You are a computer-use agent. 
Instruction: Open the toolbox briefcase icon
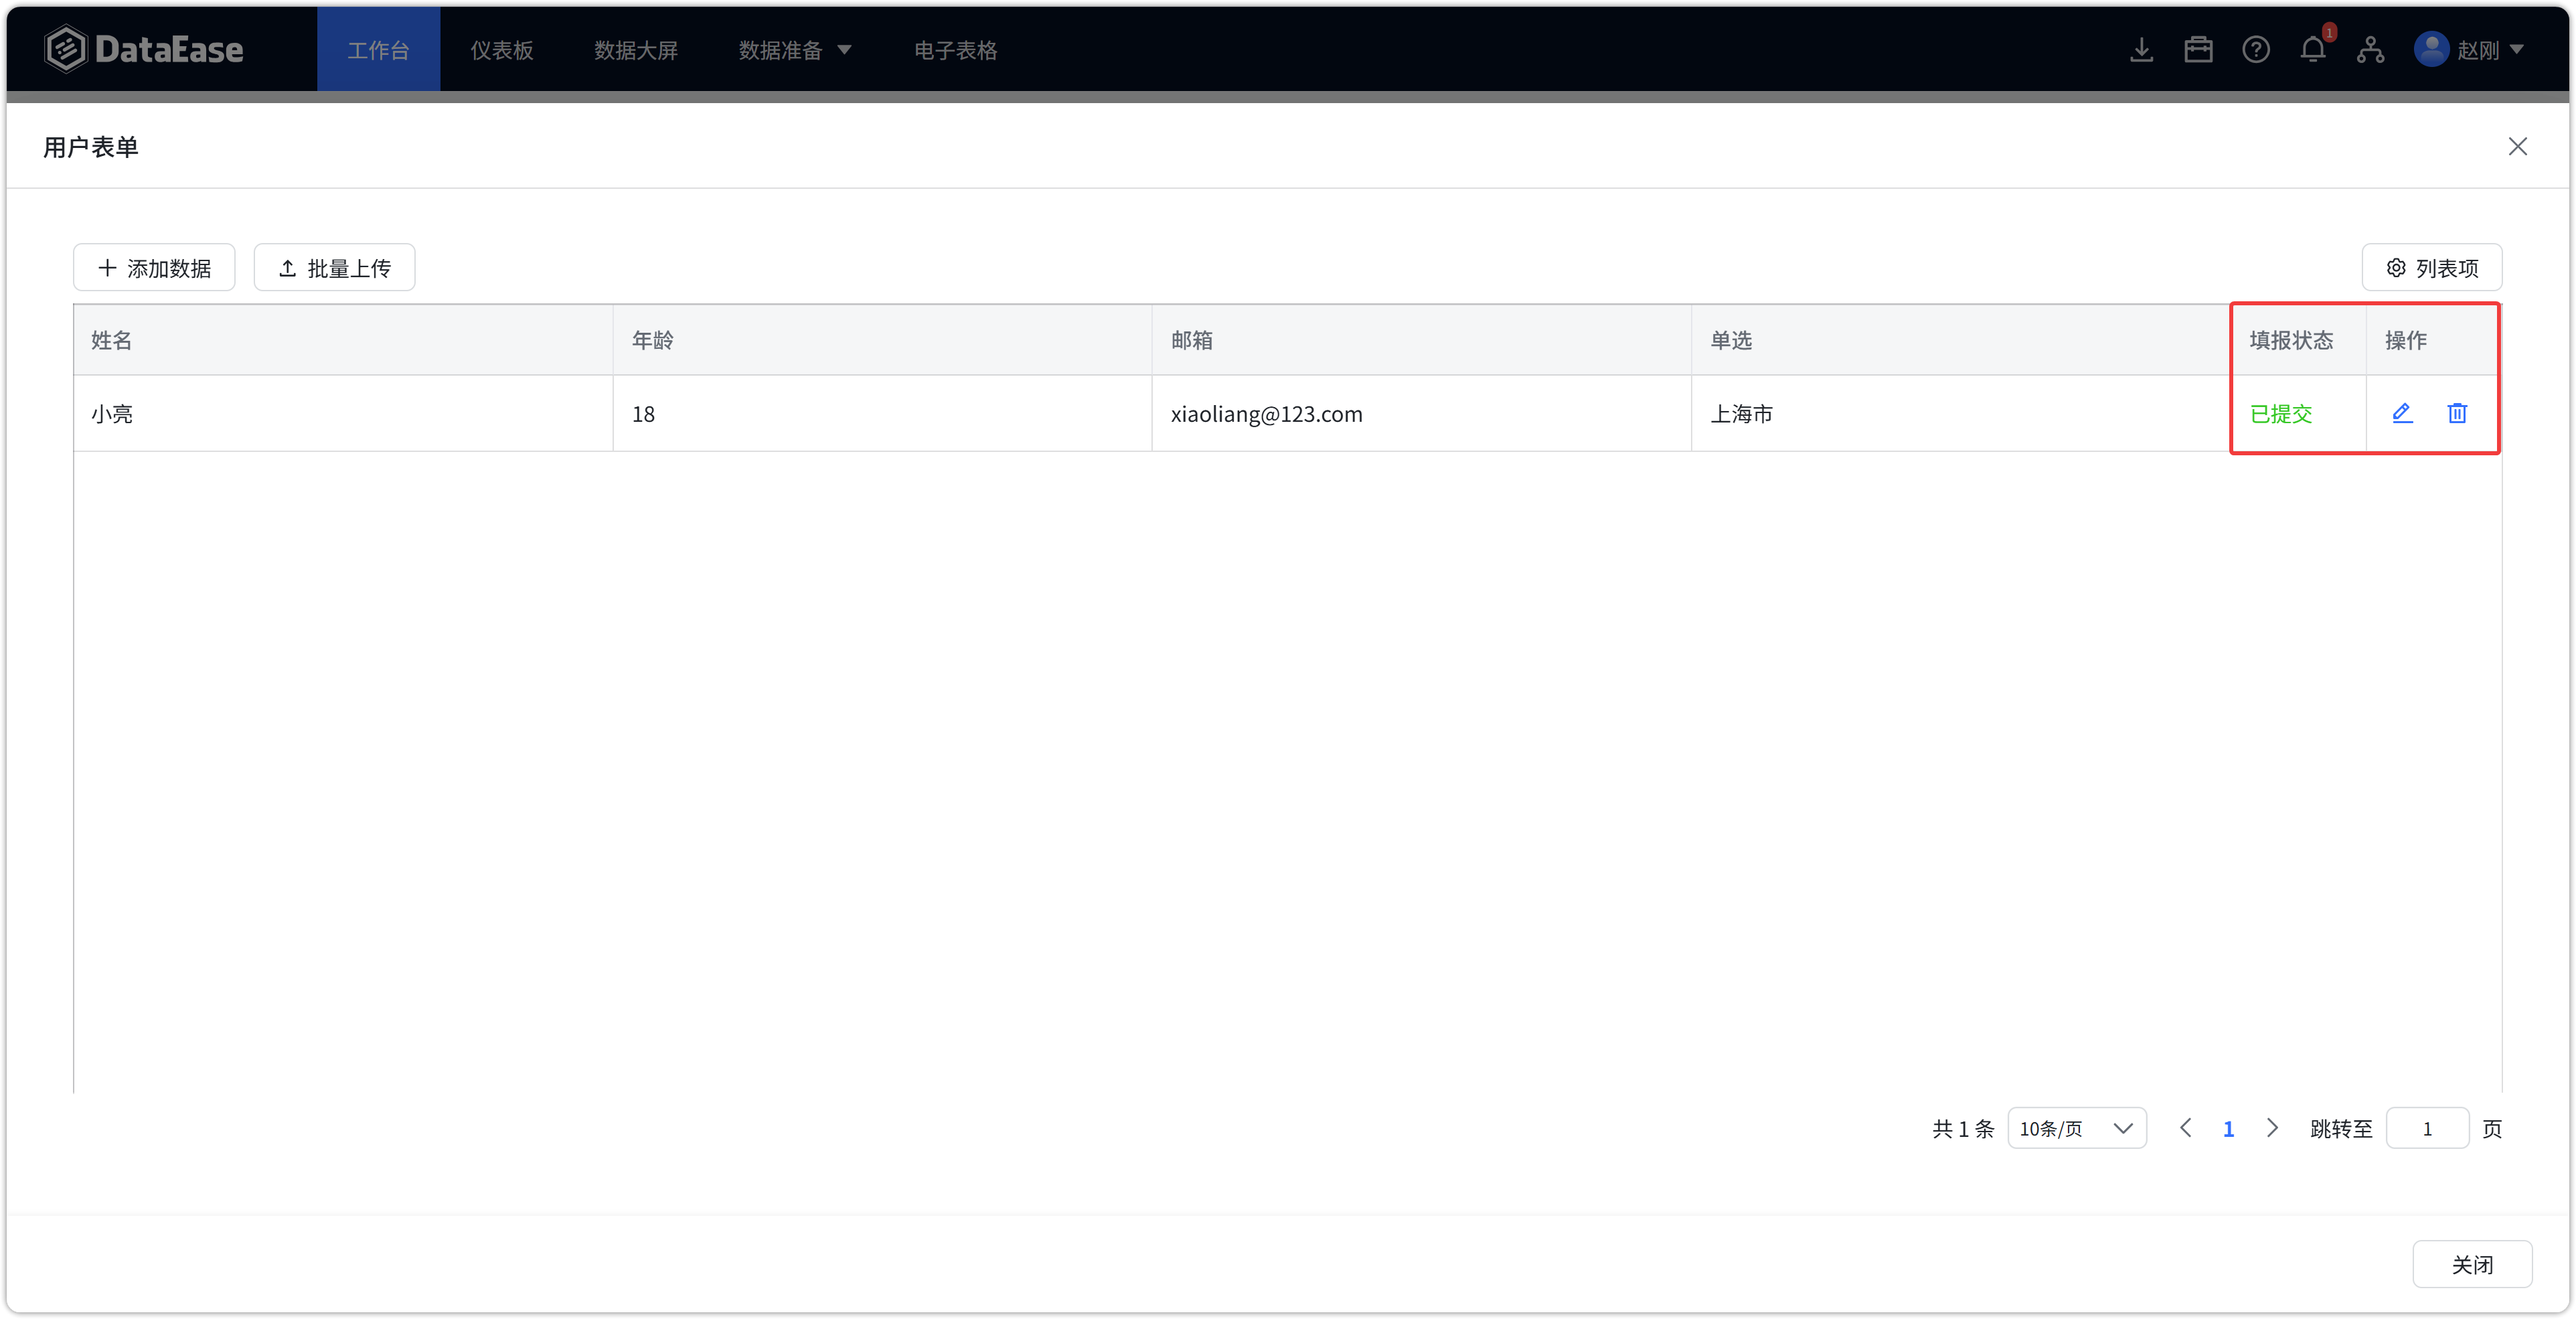[x=2198, y=49]
